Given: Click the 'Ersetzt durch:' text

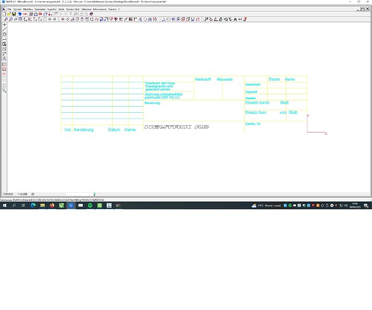Looking at the screenshot, I should (x=258, y=102).
